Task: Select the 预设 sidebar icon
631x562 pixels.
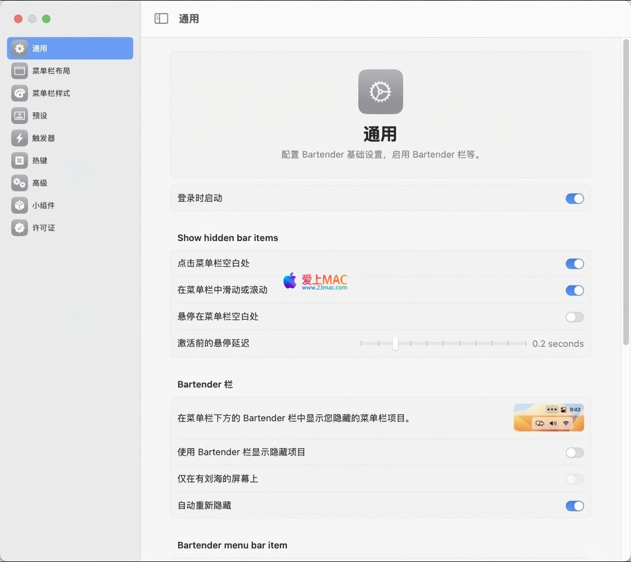Action: 20,116
